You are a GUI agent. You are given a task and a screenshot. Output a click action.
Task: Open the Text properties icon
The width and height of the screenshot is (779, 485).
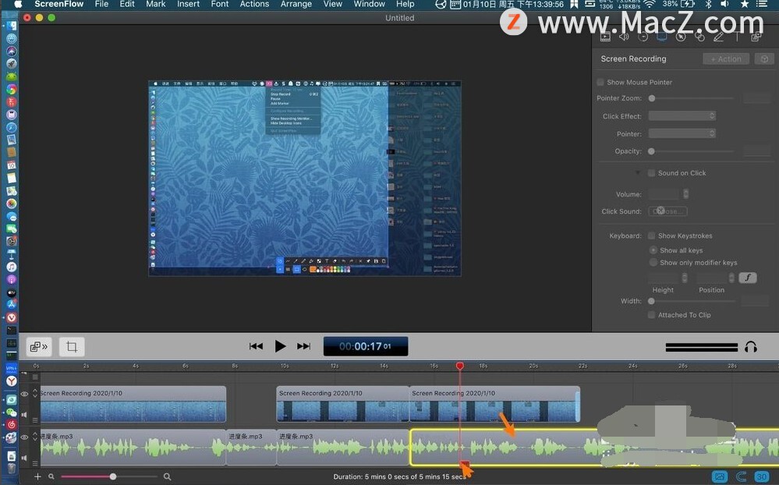pyautogui.click(x=737, y=37)
